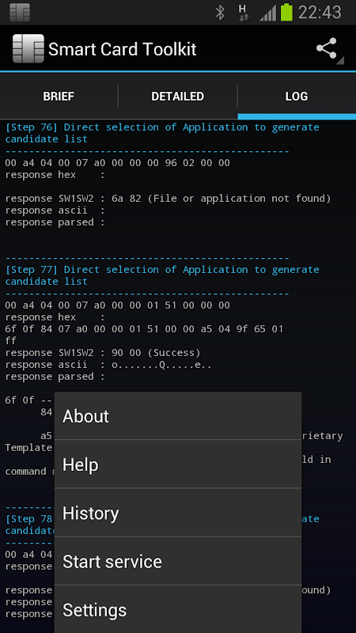356x633 pixels.
Task: Tap the battery indicator icon
Action: pos(286,12)
